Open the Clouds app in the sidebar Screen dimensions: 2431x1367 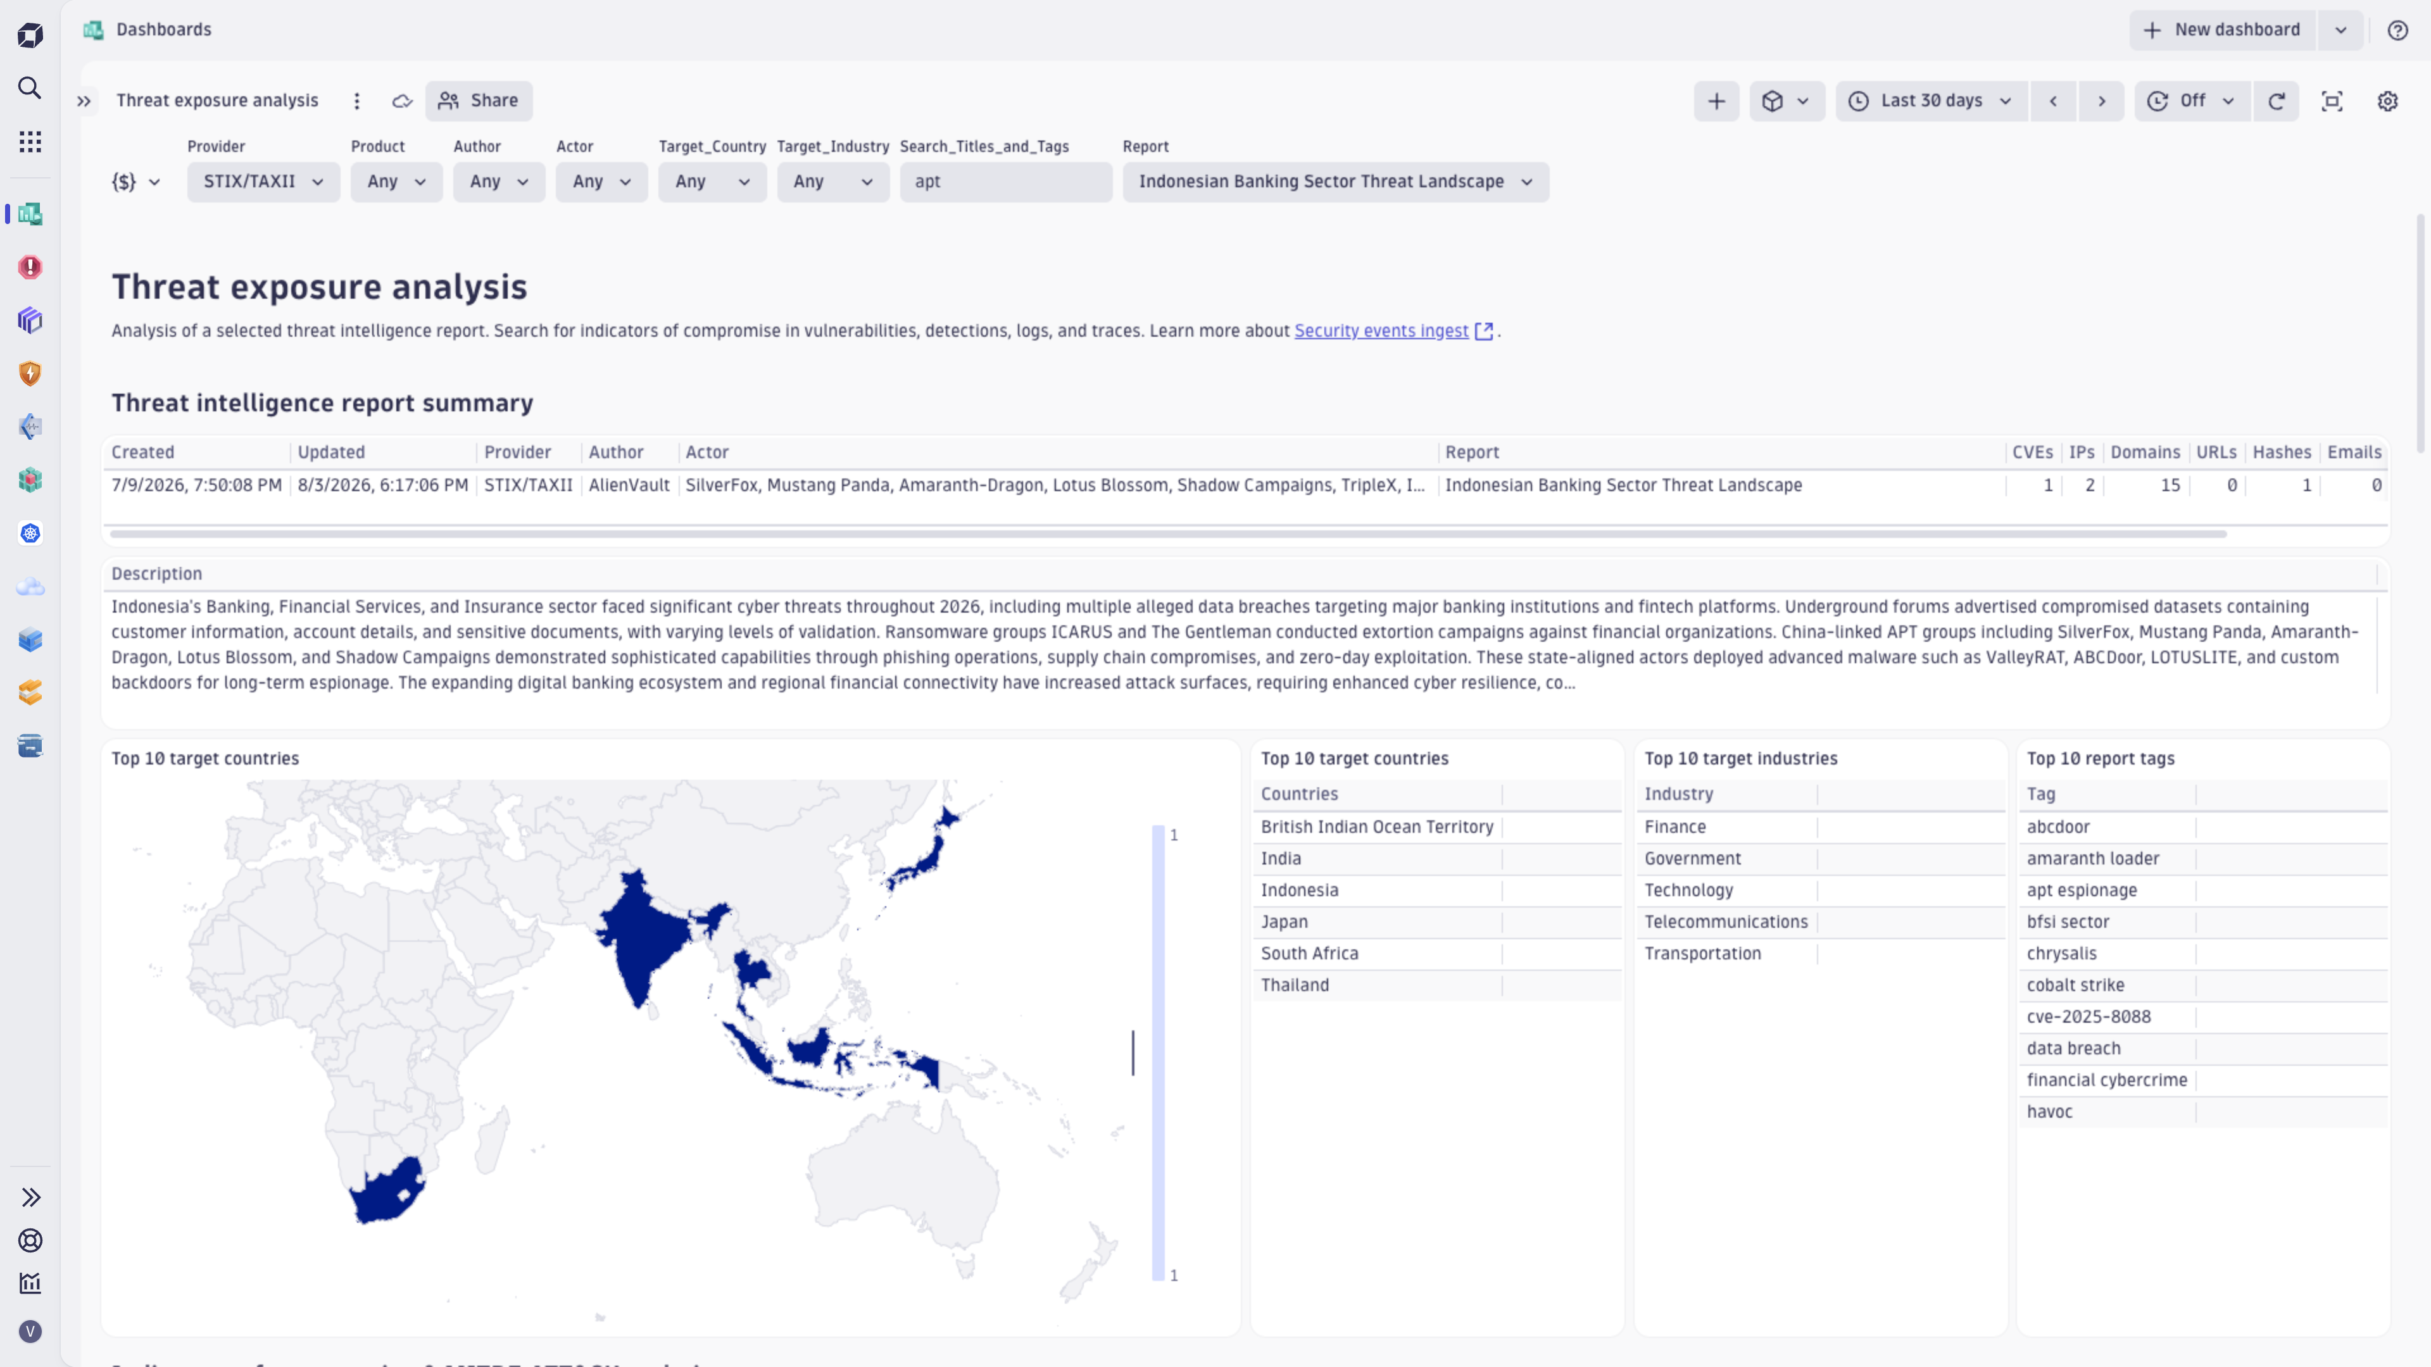coord(30,587)
